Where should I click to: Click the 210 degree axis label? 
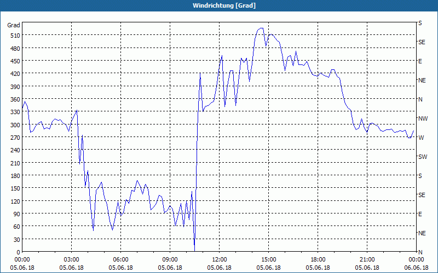15,163
